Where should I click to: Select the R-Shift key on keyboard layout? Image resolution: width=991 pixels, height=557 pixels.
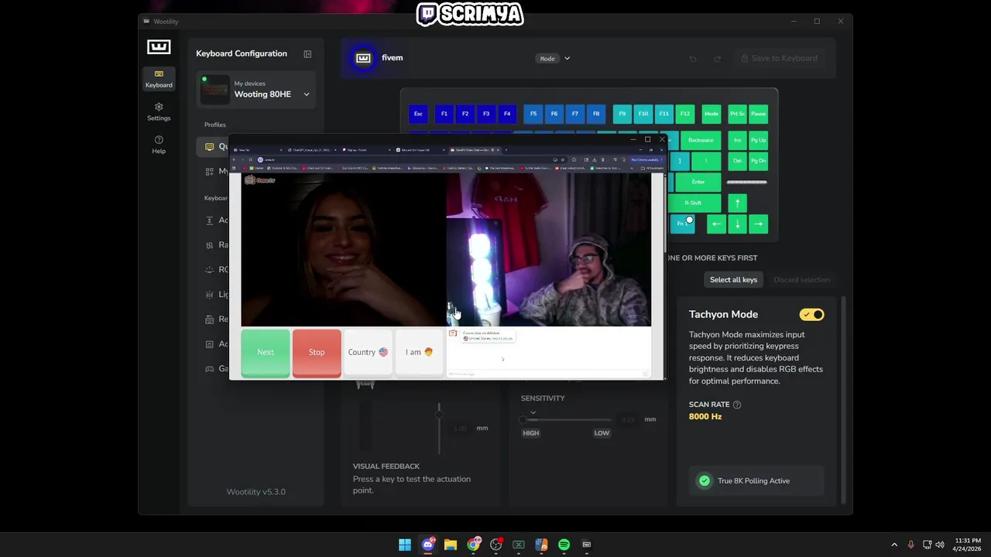pos(693,203)
